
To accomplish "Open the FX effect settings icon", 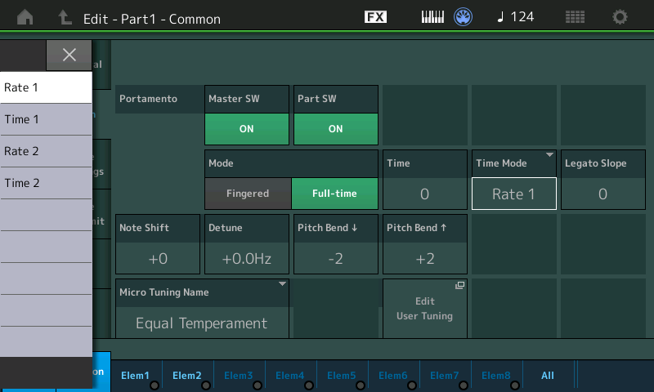I will tap(375, 16).
